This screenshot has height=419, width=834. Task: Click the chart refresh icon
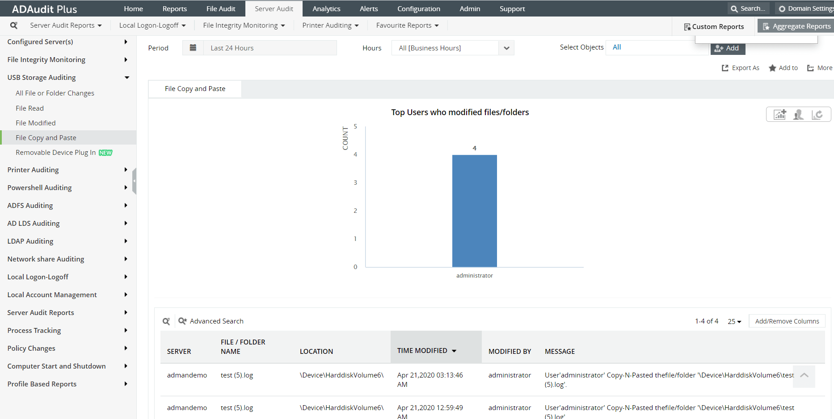point(817,115)
